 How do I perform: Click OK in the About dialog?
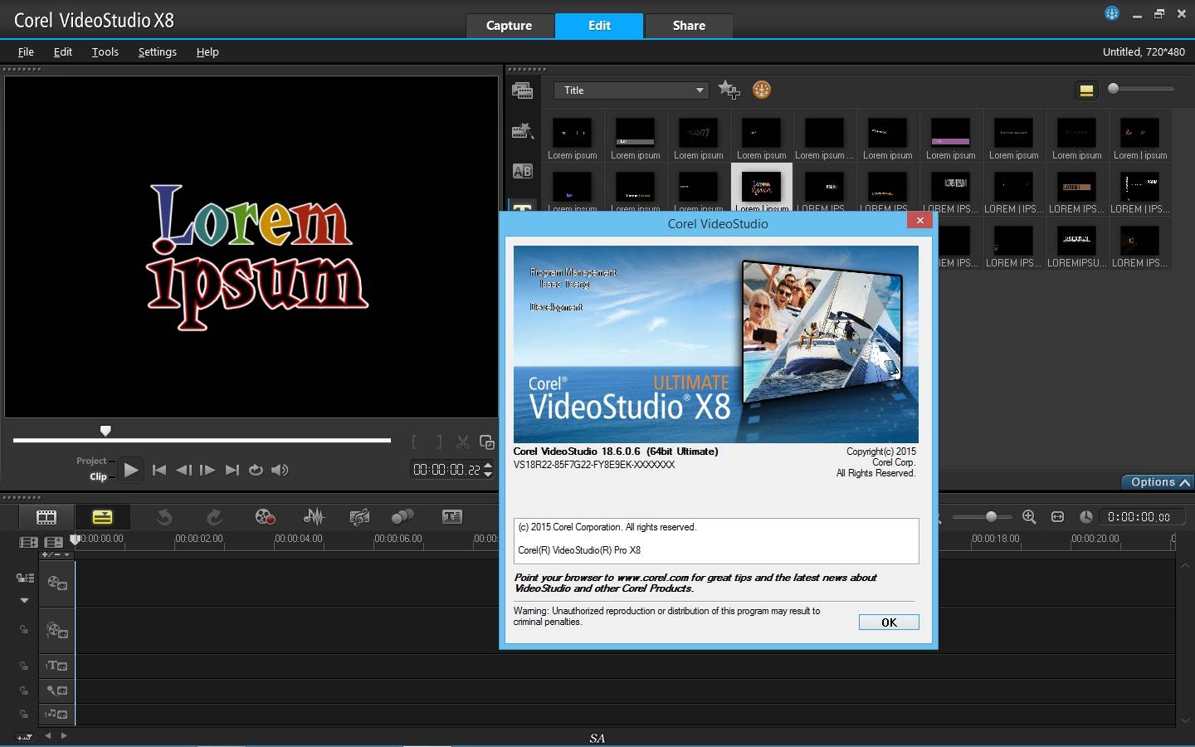coord(889,622)
